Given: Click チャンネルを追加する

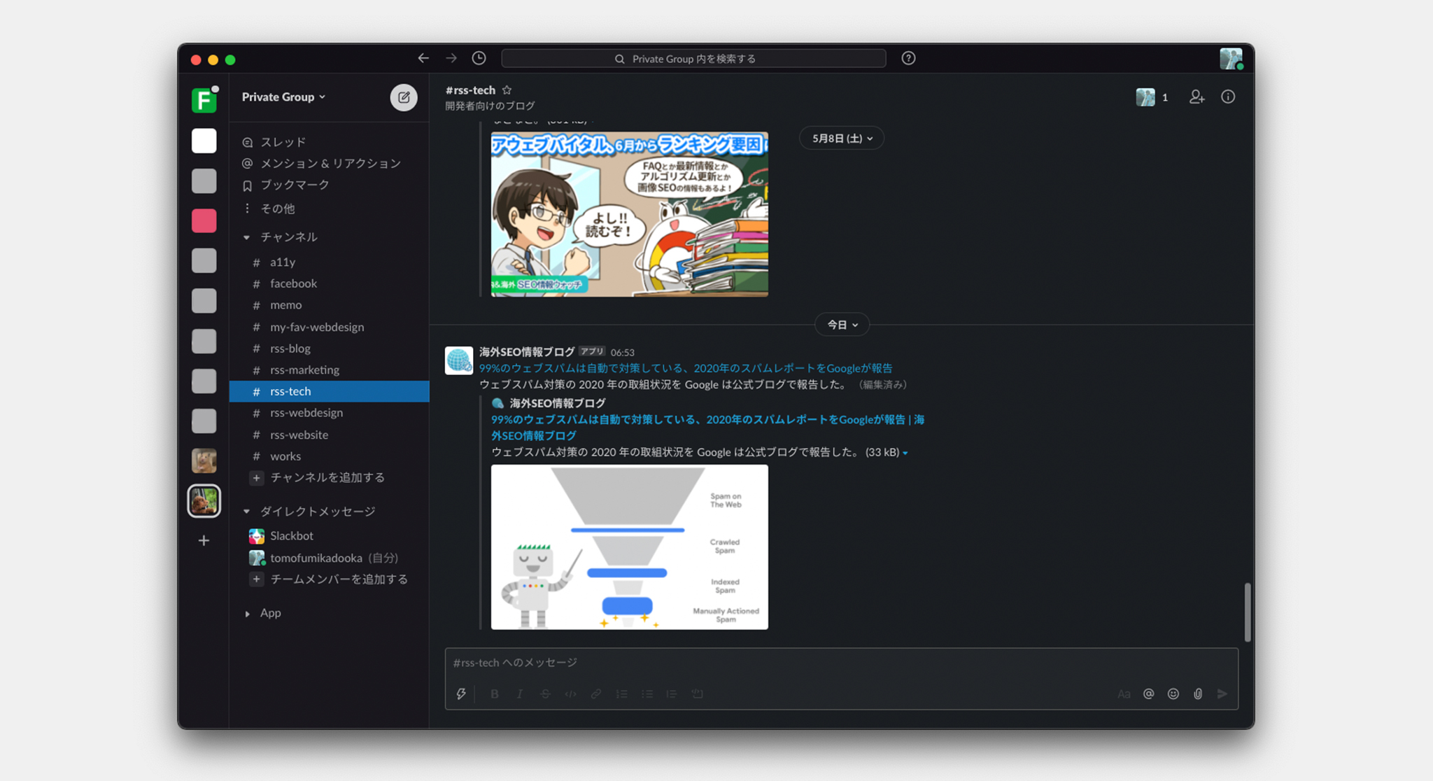Looking at the screenshot, I should pos(329,477).
